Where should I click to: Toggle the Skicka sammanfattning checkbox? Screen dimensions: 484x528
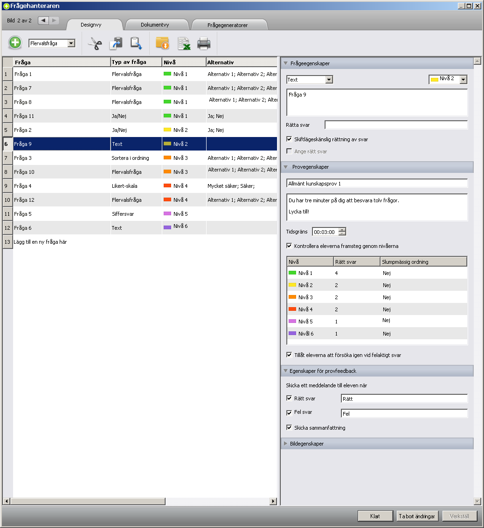point(289,427)
